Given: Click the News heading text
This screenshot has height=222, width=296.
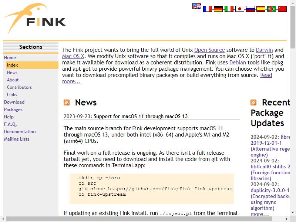Looking at the screenshot, I should click(86, 102).
